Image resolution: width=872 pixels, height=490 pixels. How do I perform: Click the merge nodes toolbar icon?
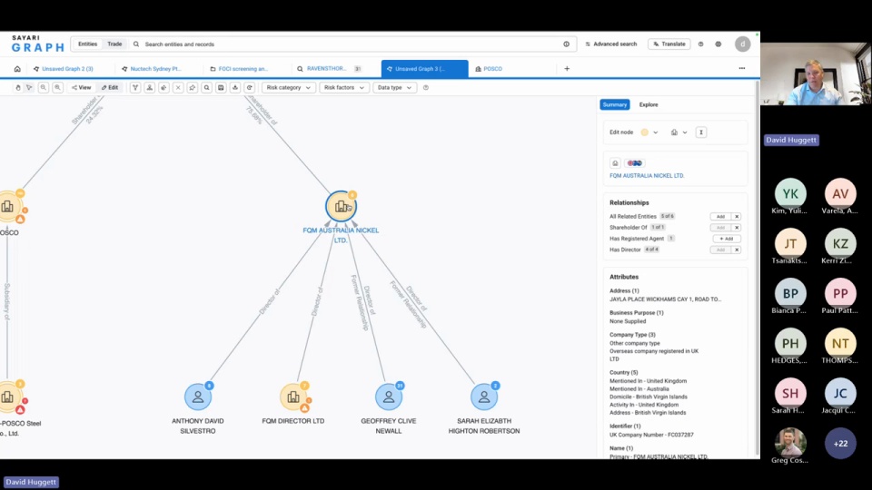coord(150,88)
